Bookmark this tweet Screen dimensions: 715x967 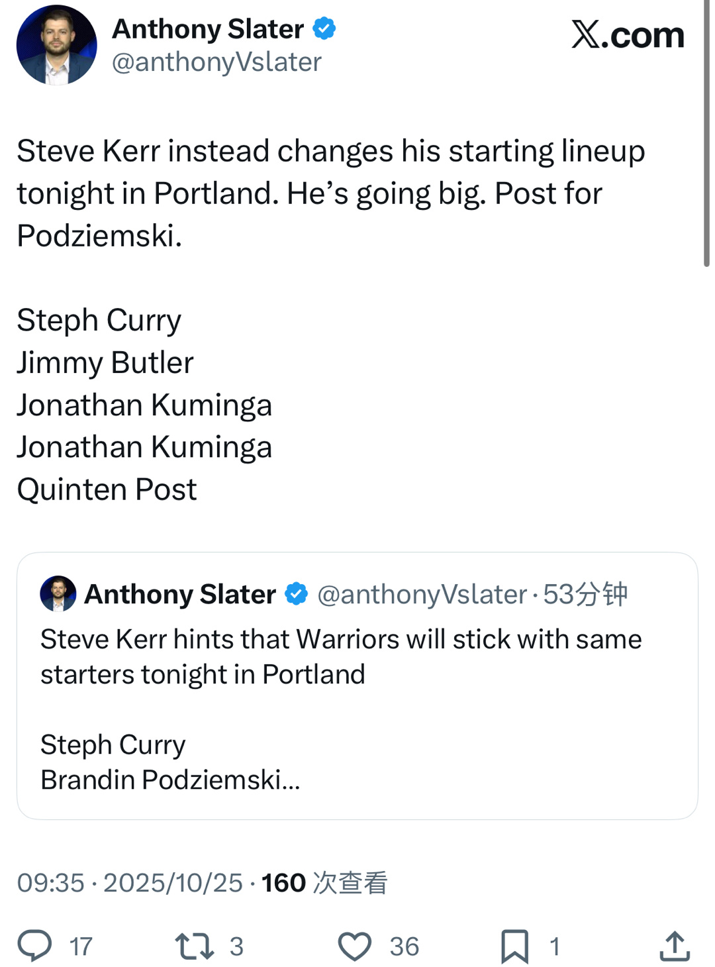point(514,946)
